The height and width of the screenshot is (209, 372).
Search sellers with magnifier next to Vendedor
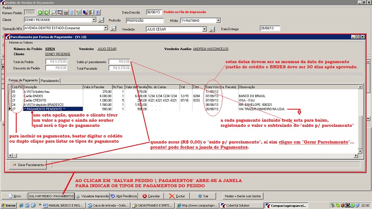212,29
